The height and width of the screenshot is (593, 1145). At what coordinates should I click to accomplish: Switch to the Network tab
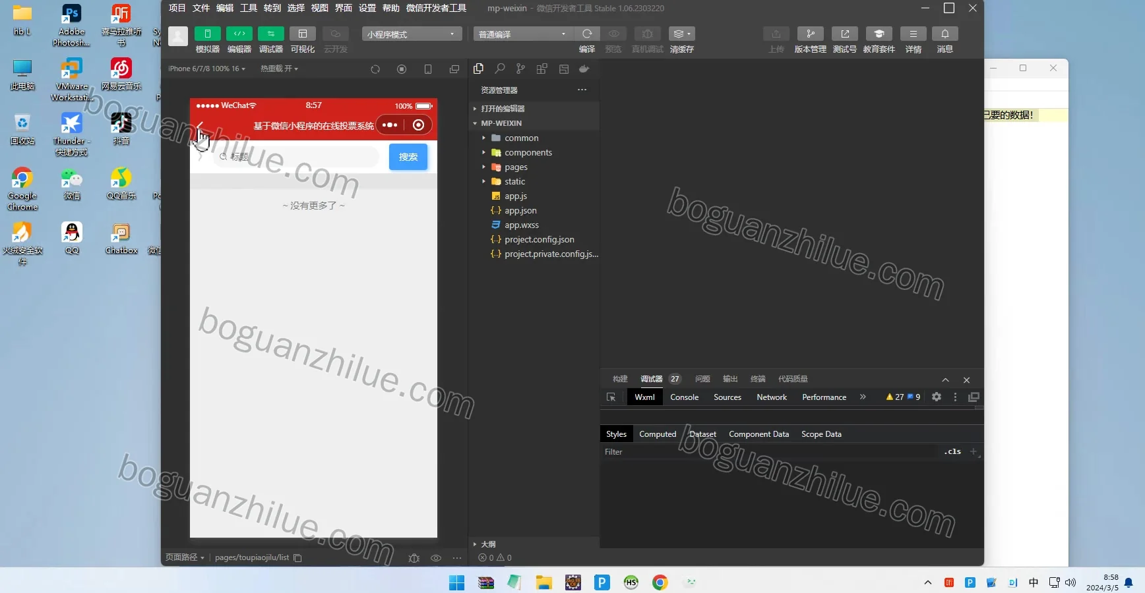pyautogui.click(x=772, y=397)
